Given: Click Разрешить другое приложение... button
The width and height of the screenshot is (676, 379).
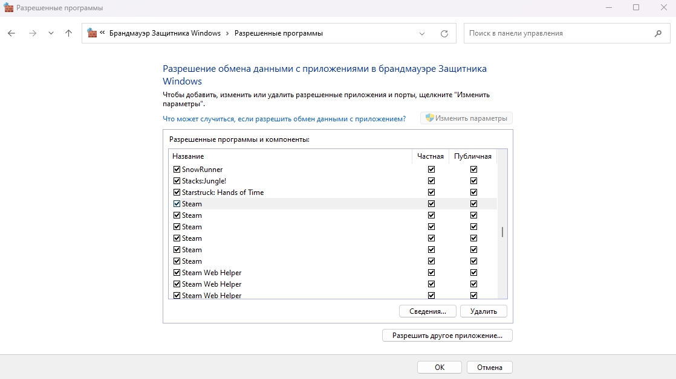Looking at the screenshot, I should coord(447,336).
